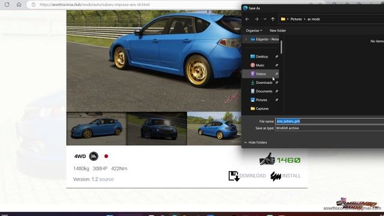Expand the Edgardo - Personal tree node
Image resolution: width=384 pixels, height=216 pixels.
tap(246, 39)
